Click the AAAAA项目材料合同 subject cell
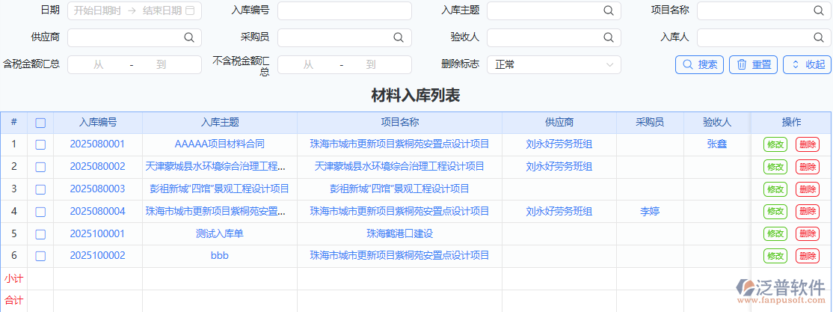Screen dimensions: 833x312 coord(219,144)
